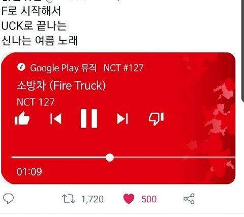This screenshot has width=244, height=217.
Task: Click the 01:09 elapsed time
Action: (29, 172)
